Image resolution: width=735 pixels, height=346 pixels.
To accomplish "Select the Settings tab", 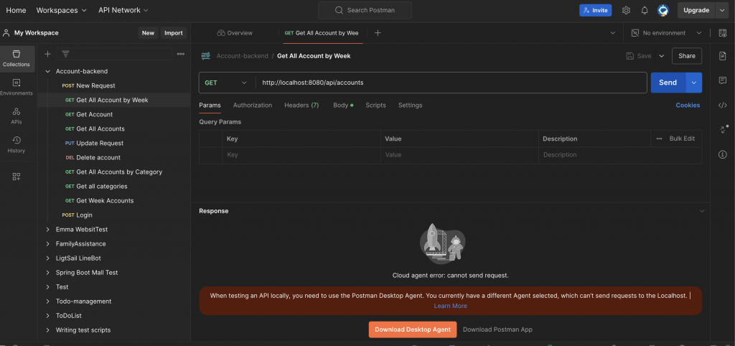I will click(x=410, y=105).
